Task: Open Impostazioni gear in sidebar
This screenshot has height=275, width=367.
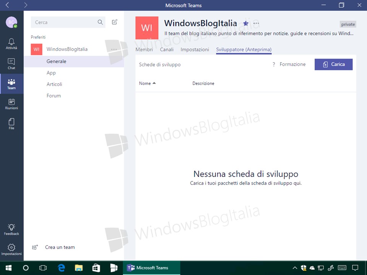Action: (x=11, y=249)
